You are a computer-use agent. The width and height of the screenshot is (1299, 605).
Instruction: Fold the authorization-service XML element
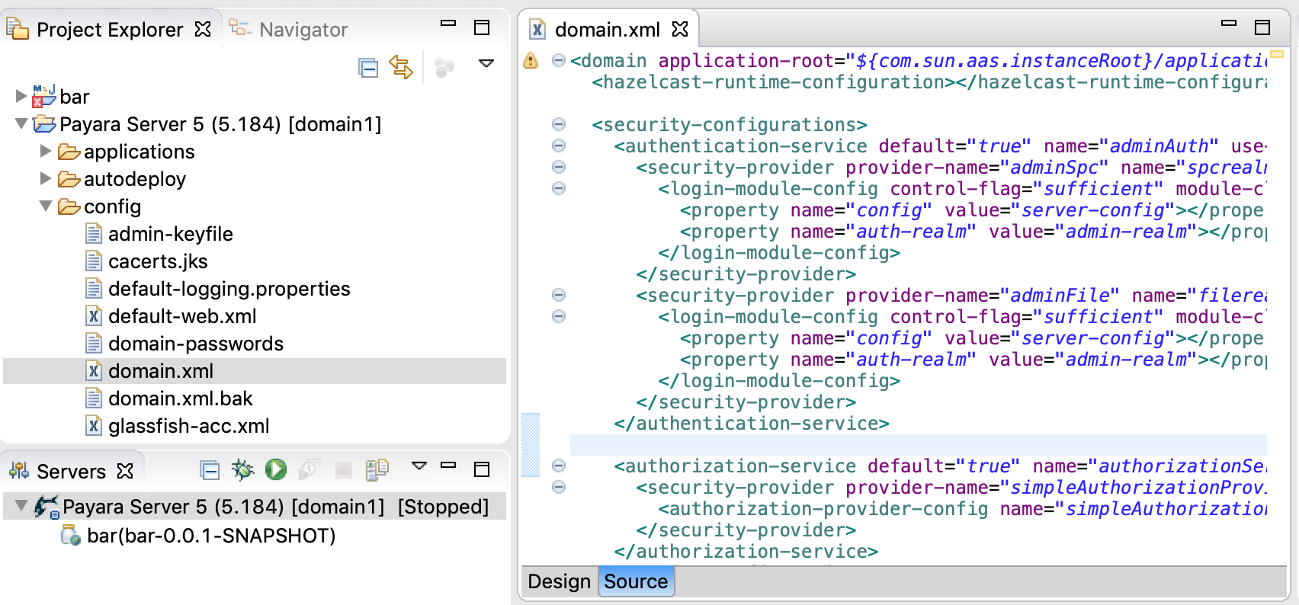[559, 466]
